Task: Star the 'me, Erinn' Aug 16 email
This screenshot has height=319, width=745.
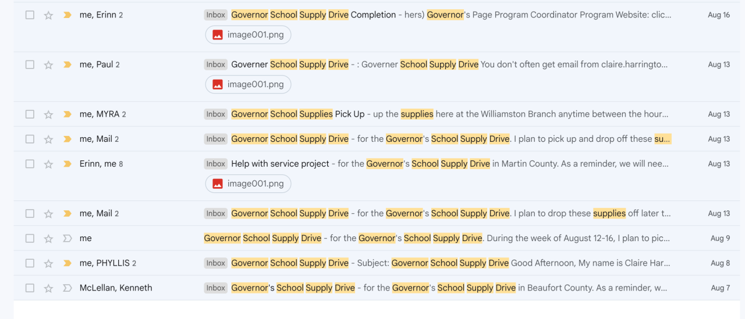Action: (49, 15)
